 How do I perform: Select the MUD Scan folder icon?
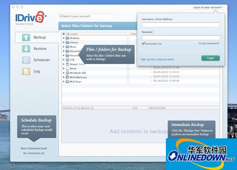click(67, 81)
